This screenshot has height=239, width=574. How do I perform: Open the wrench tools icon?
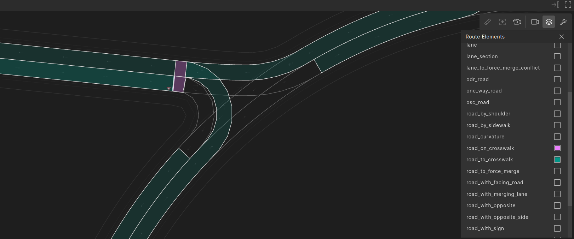(x=563, y=22)
